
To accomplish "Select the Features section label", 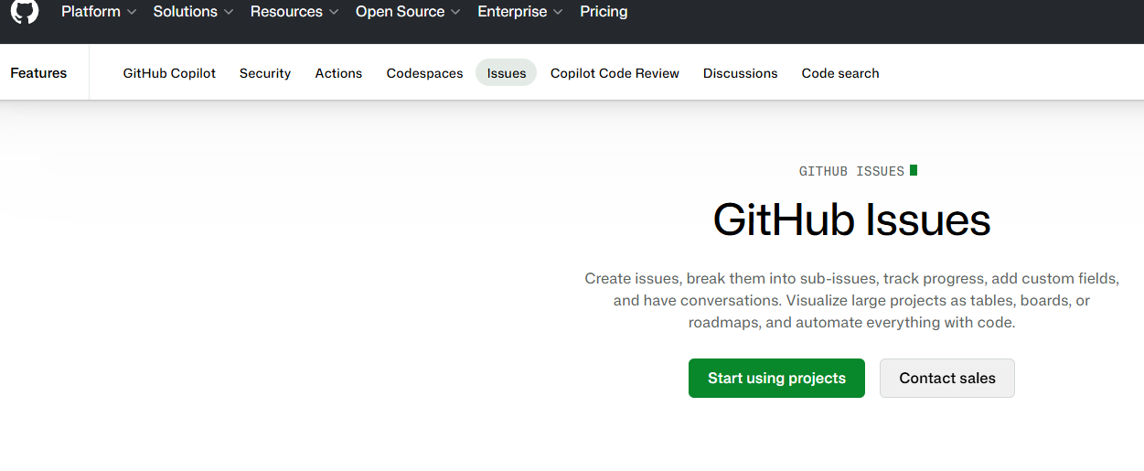I will point(38,73).
